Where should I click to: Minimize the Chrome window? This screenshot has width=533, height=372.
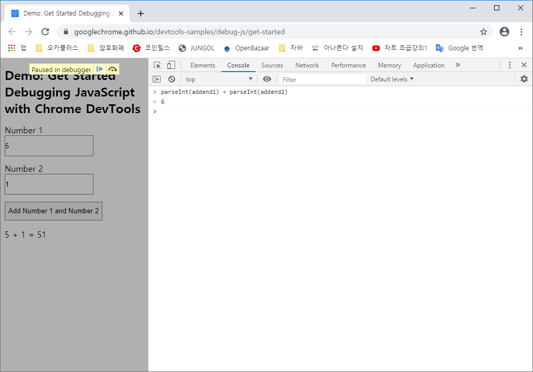473,8
